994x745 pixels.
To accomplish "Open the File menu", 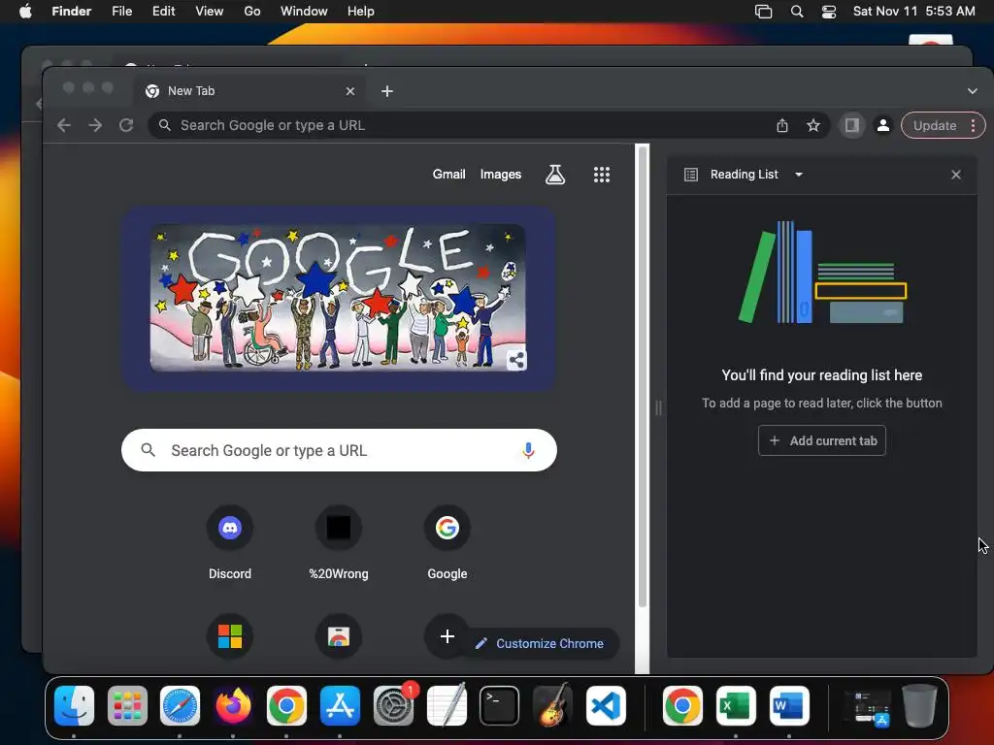I will (121, 12).
